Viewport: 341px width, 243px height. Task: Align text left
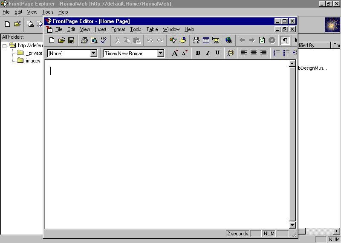click(x=243, y=53)
